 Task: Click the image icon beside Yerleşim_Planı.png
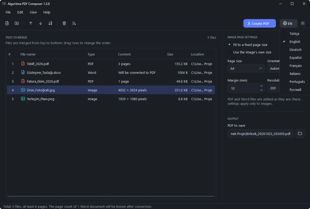tap(23, 99)
